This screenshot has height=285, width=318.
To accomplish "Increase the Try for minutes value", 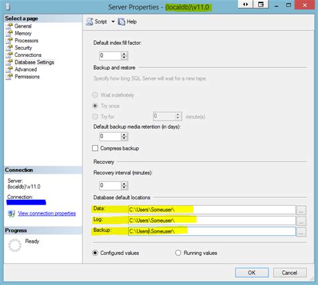I will pos(178,114).
